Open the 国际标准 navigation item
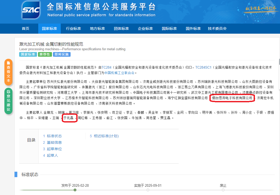The width and height of the screenshot is (280, 195). [169, 29]
